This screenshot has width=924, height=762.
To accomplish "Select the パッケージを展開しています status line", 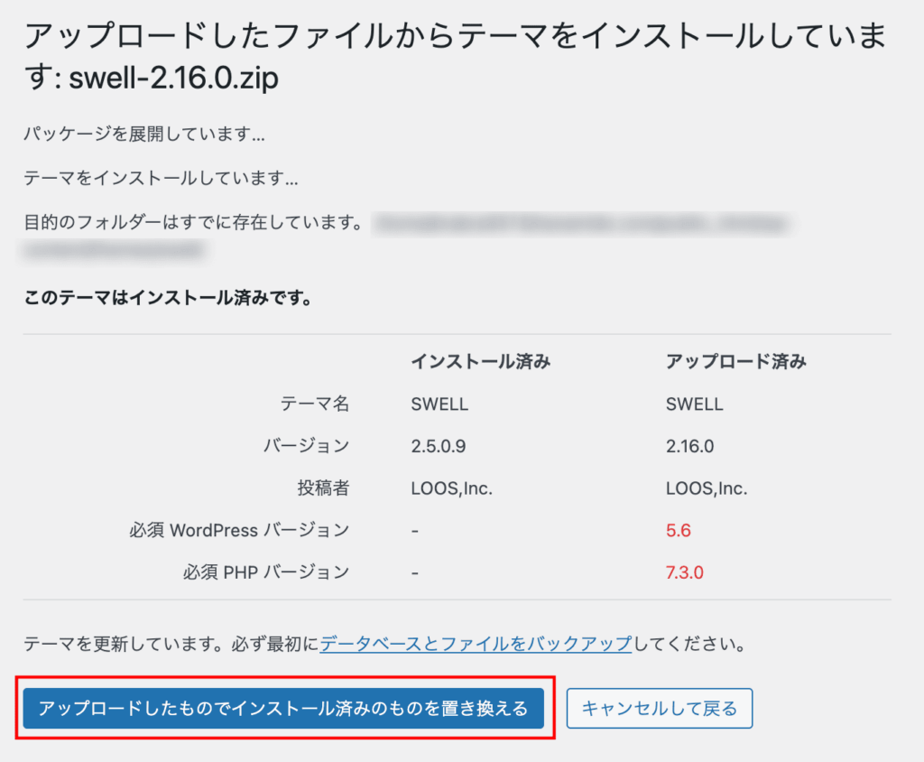I will point(144,136).
